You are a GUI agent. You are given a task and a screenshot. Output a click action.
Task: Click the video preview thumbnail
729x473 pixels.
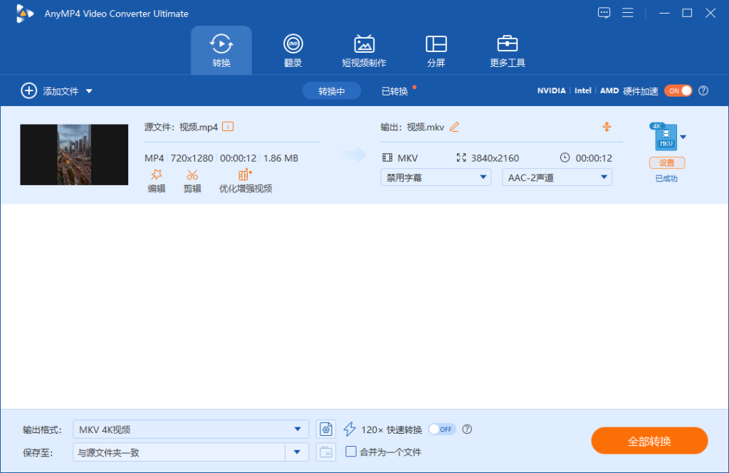(x=74, y=155)
